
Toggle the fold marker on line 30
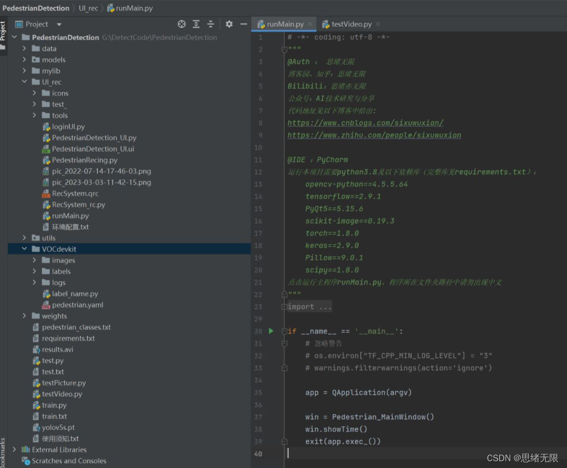click(x=284, y=332)
